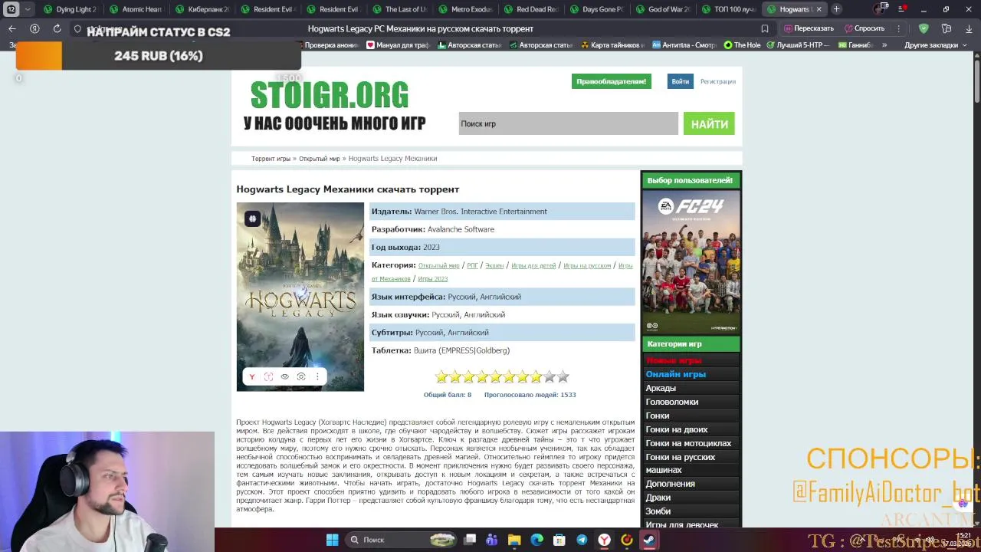Switch to the ТОП 100 tab
Image resolution: width=981 pixels, height=552 pixels.
click(x=729, y=9)
